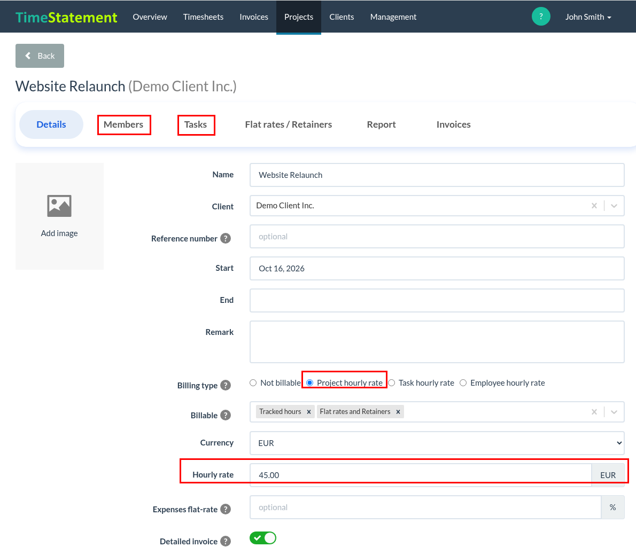Click the Remark text area

pos(437,342)
